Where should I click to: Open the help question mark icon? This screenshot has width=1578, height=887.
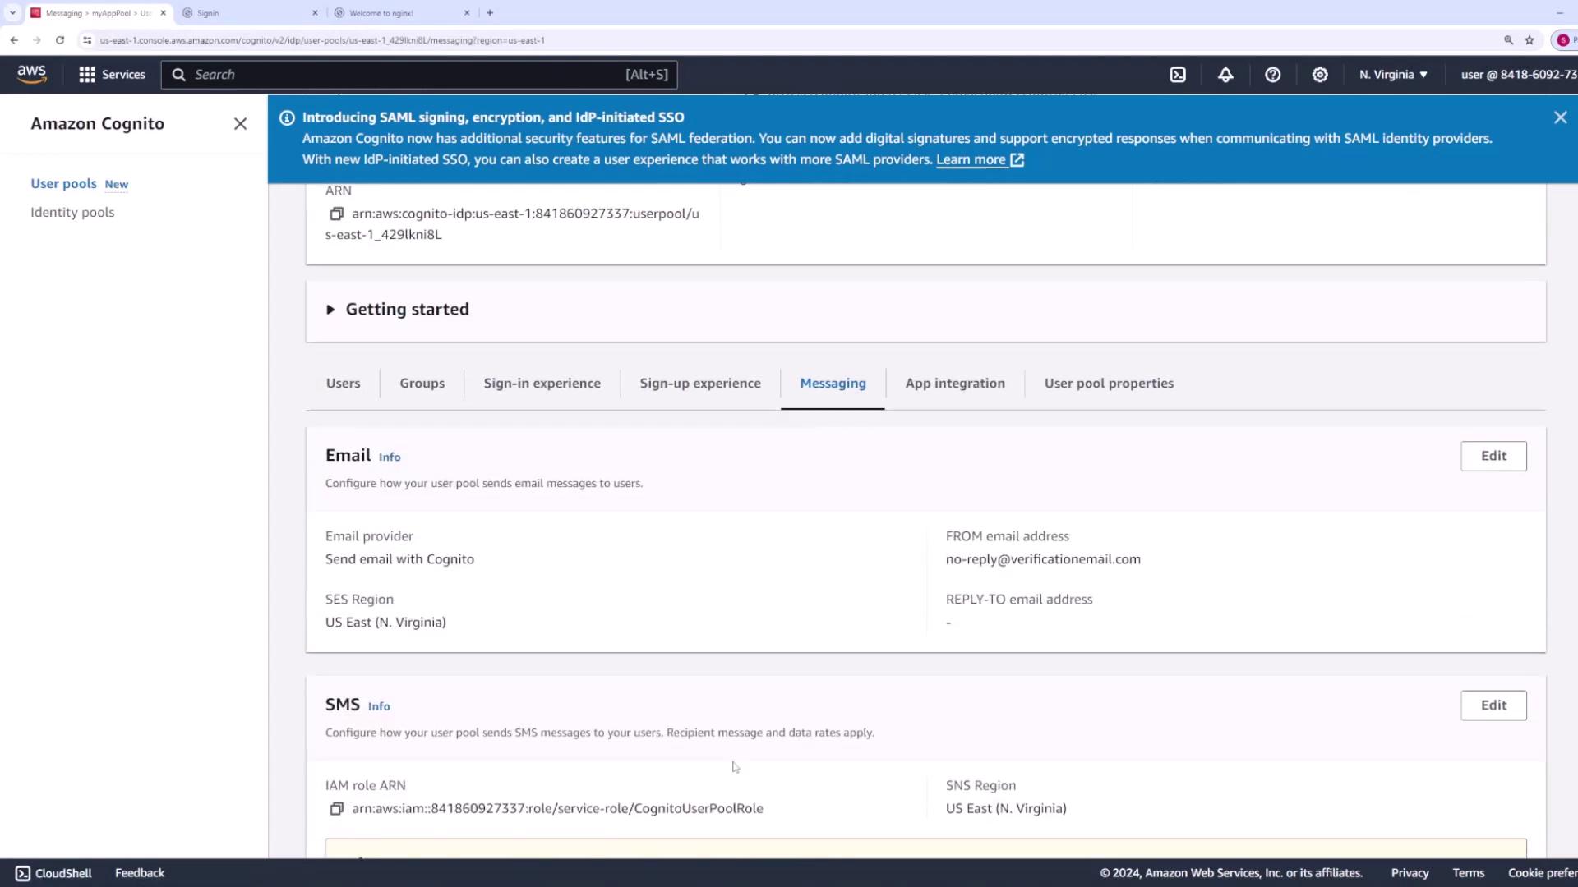1272,75
